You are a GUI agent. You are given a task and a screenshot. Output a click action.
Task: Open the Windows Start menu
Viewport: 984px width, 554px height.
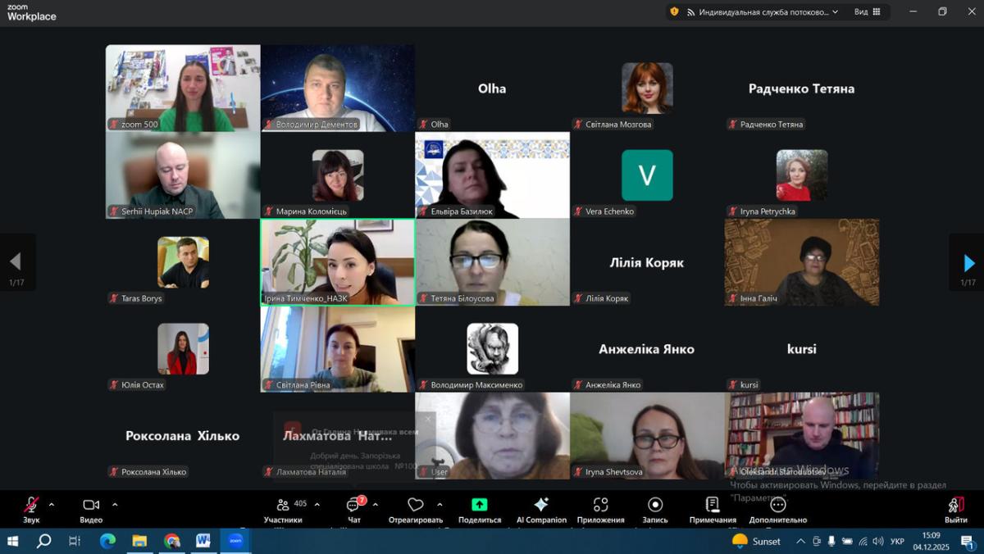(13, 541)
